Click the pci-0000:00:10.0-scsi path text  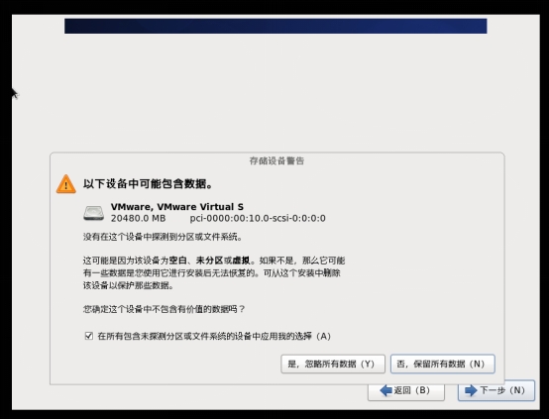pos(258,218)
